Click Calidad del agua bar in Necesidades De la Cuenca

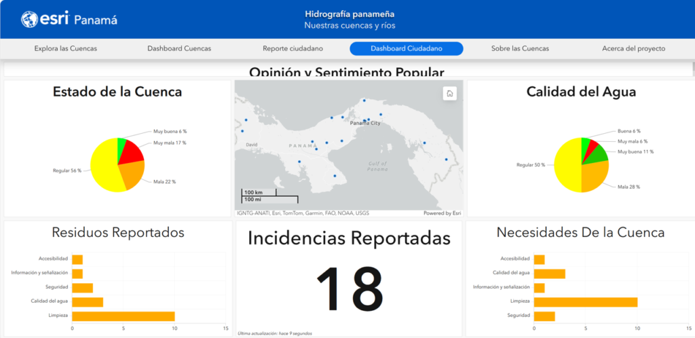(549, 274)
